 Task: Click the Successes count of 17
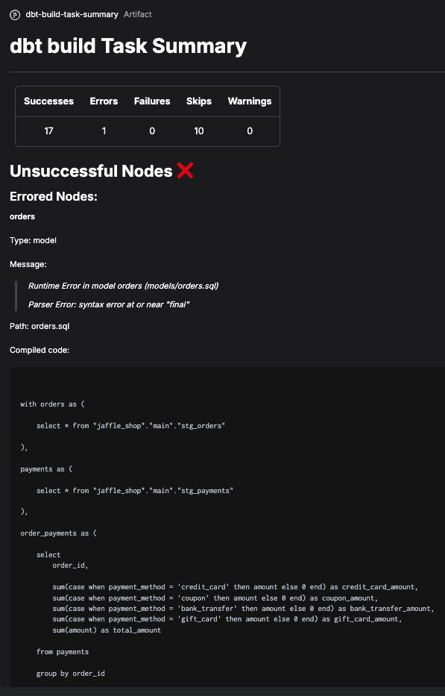click(48, 131)
